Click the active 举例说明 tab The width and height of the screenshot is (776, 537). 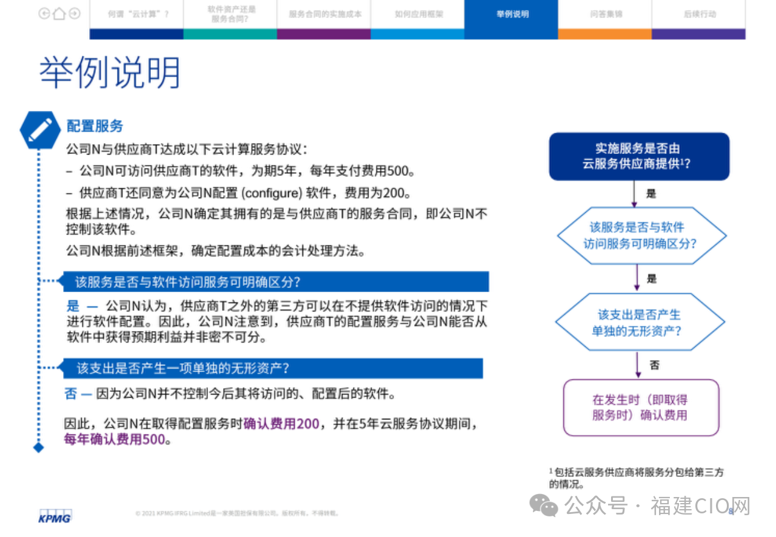pyautogui.click(x=511, y=14)
